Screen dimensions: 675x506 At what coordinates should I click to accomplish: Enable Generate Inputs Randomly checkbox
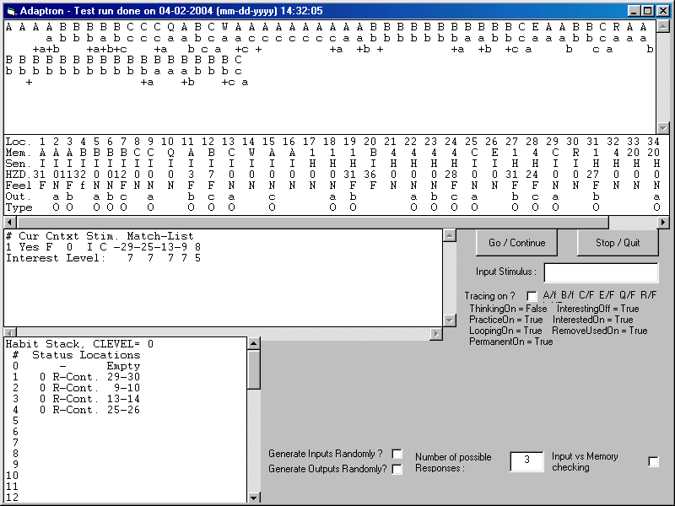[397, 454]
